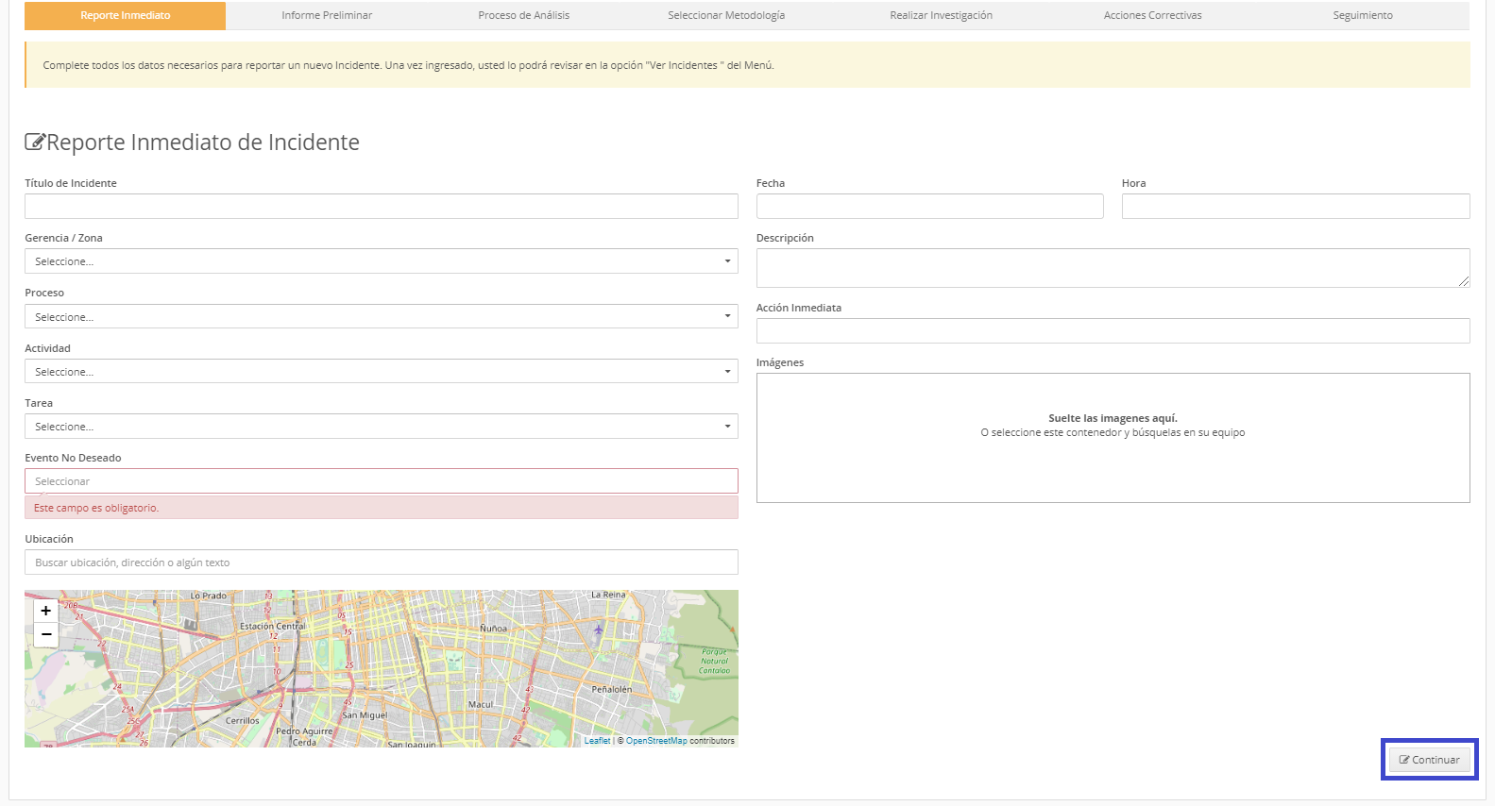Viewport: 1495px width, 806px height.
Task: Open the Actividad dropdown
Action: (x=382, y=371)
